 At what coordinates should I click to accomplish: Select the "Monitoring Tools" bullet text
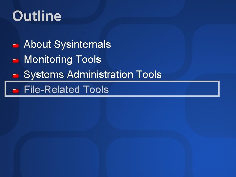click(63, 59)
